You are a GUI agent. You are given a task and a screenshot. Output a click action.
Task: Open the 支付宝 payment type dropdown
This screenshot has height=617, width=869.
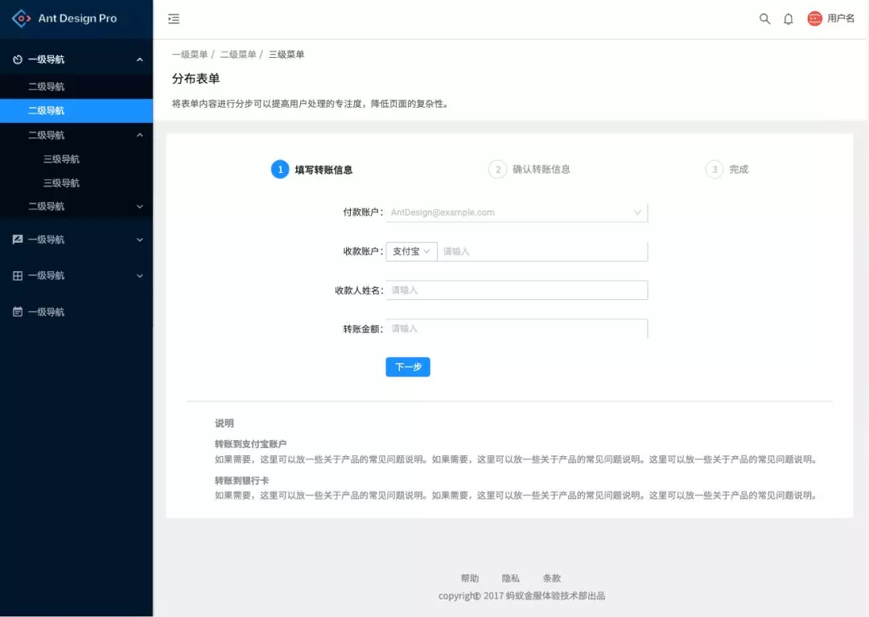point(410,251)
